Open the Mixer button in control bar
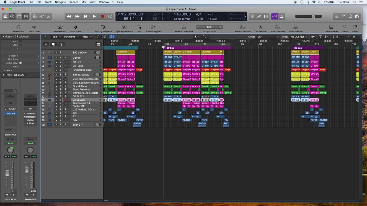 click(x=42, y=16)
